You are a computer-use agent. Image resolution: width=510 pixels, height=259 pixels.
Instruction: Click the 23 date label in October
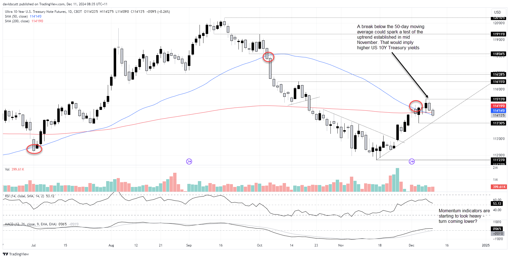(316, 245)
